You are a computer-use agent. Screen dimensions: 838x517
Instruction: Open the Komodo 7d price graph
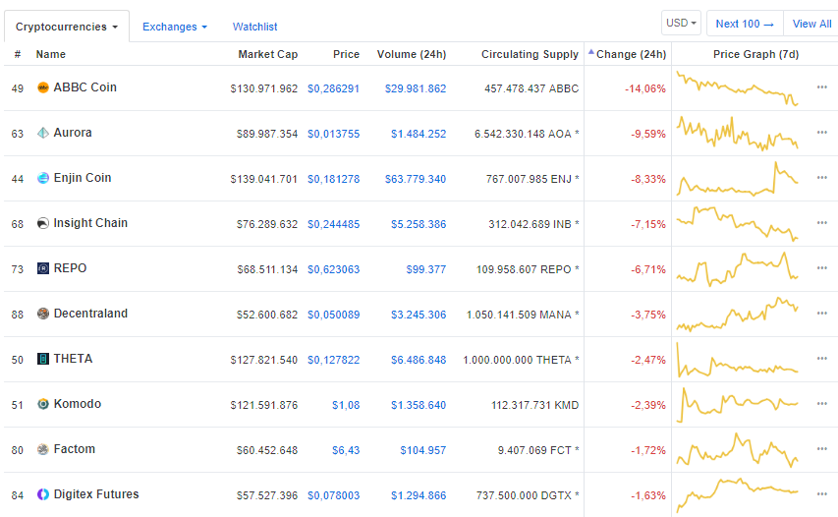738,405
